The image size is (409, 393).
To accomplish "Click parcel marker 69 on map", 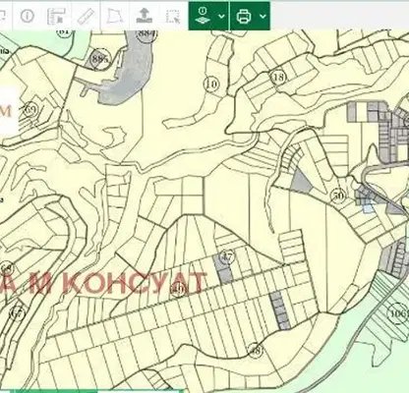I will coord(31,109).
